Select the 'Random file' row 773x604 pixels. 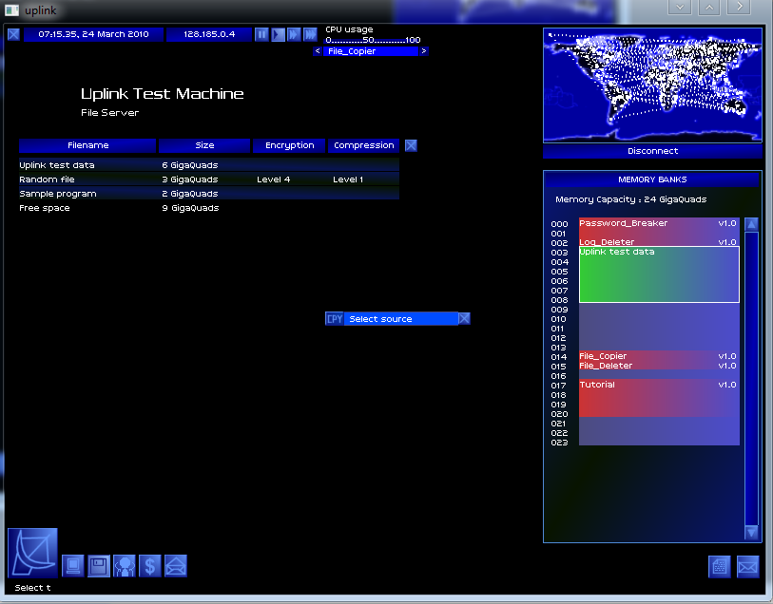point(209,179)
